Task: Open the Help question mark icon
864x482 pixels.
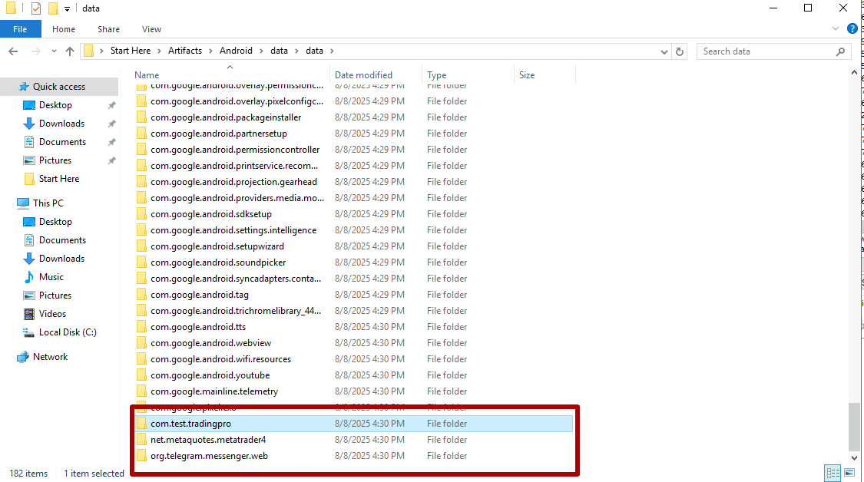Action: pos(852,28)
